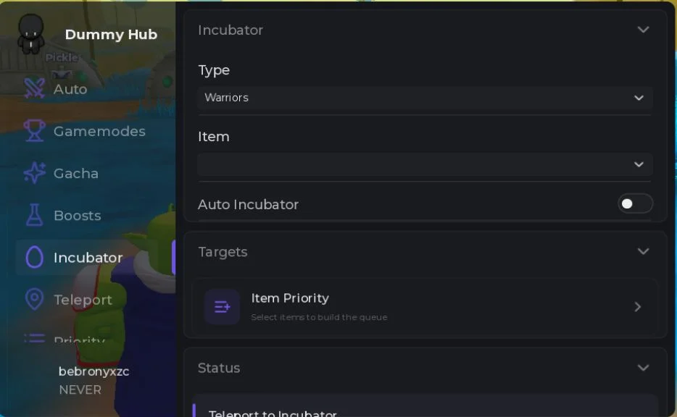The width and height of the screenshot is (677, 417).
Task: Open the trophy Gamemodes icon
Action: point(34,130)
